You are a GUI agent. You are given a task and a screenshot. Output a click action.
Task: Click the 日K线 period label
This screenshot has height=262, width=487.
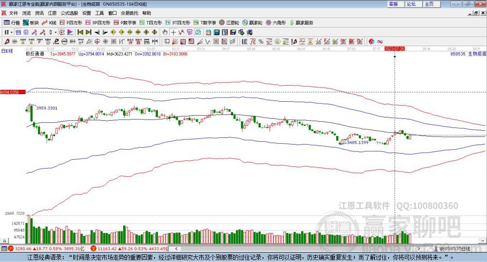7,51
